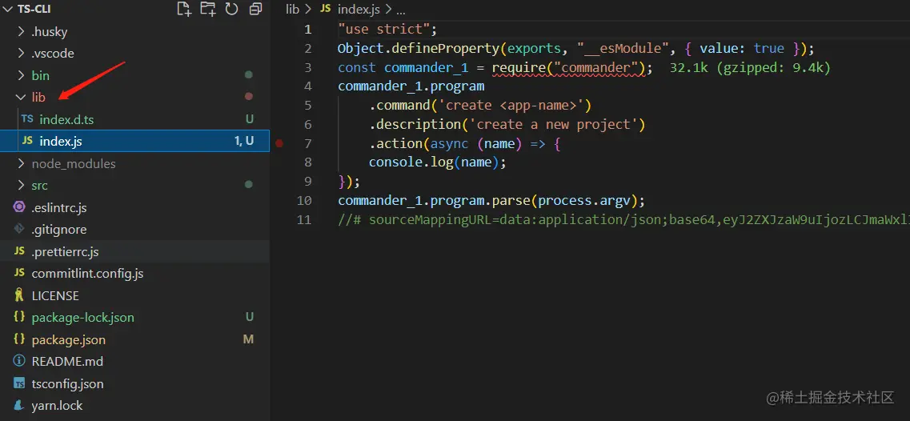Click process.argv on line 10
The image size is (910, 421).
pyautogui.click(x=583, y=201)
